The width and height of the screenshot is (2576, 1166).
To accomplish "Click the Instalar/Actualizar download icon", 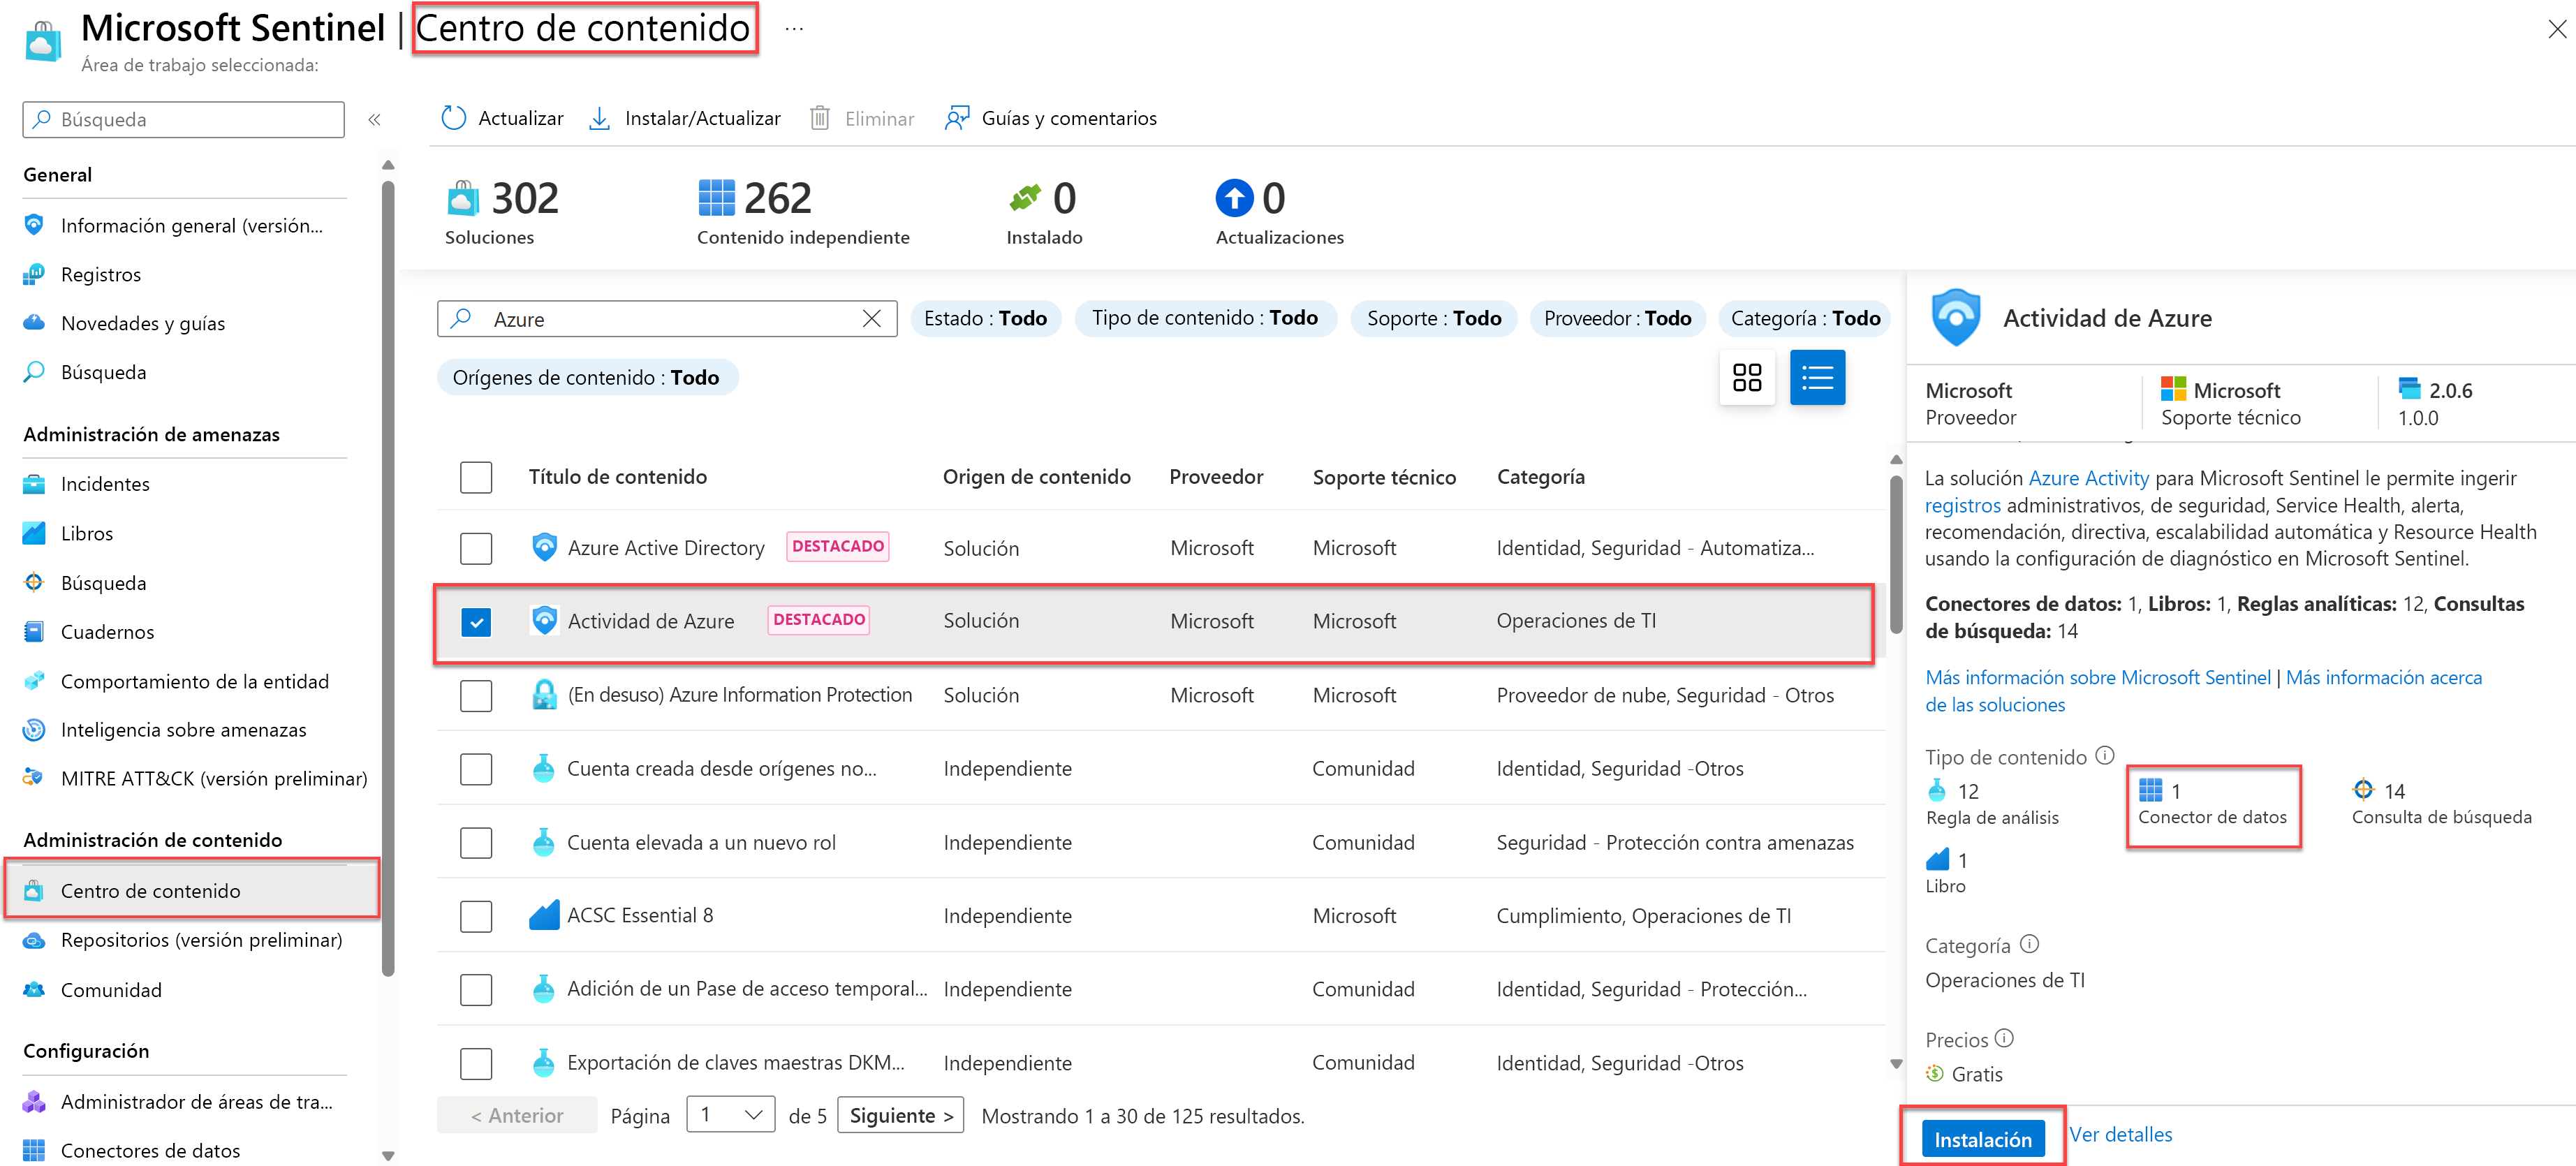I will point(599,118).
